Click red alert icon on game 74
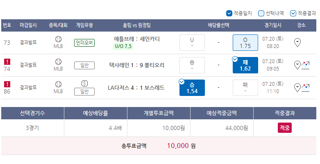Image resolution: width=320 pixels, height=164 pixels. click(7, 62)
